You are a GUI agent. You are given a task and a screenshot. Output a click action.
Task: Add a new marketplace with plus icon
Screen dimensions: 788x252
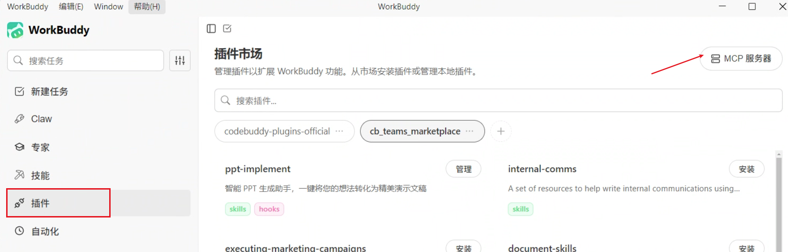pos(501,131)
